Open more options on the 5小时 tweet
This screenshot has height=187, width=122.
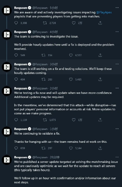coord(117,8)
